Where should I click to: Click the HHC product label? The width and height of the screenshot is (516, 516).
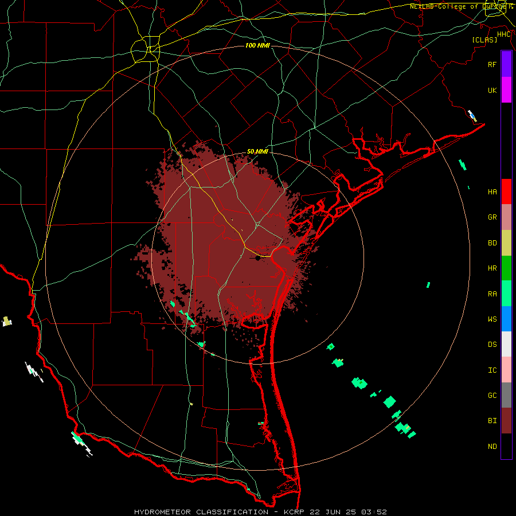point(504,34)
